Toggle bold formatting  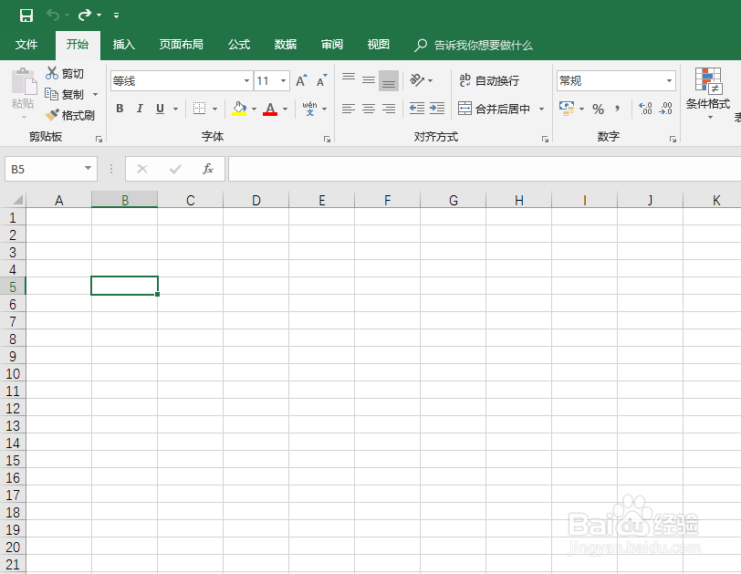coord(120,109)
